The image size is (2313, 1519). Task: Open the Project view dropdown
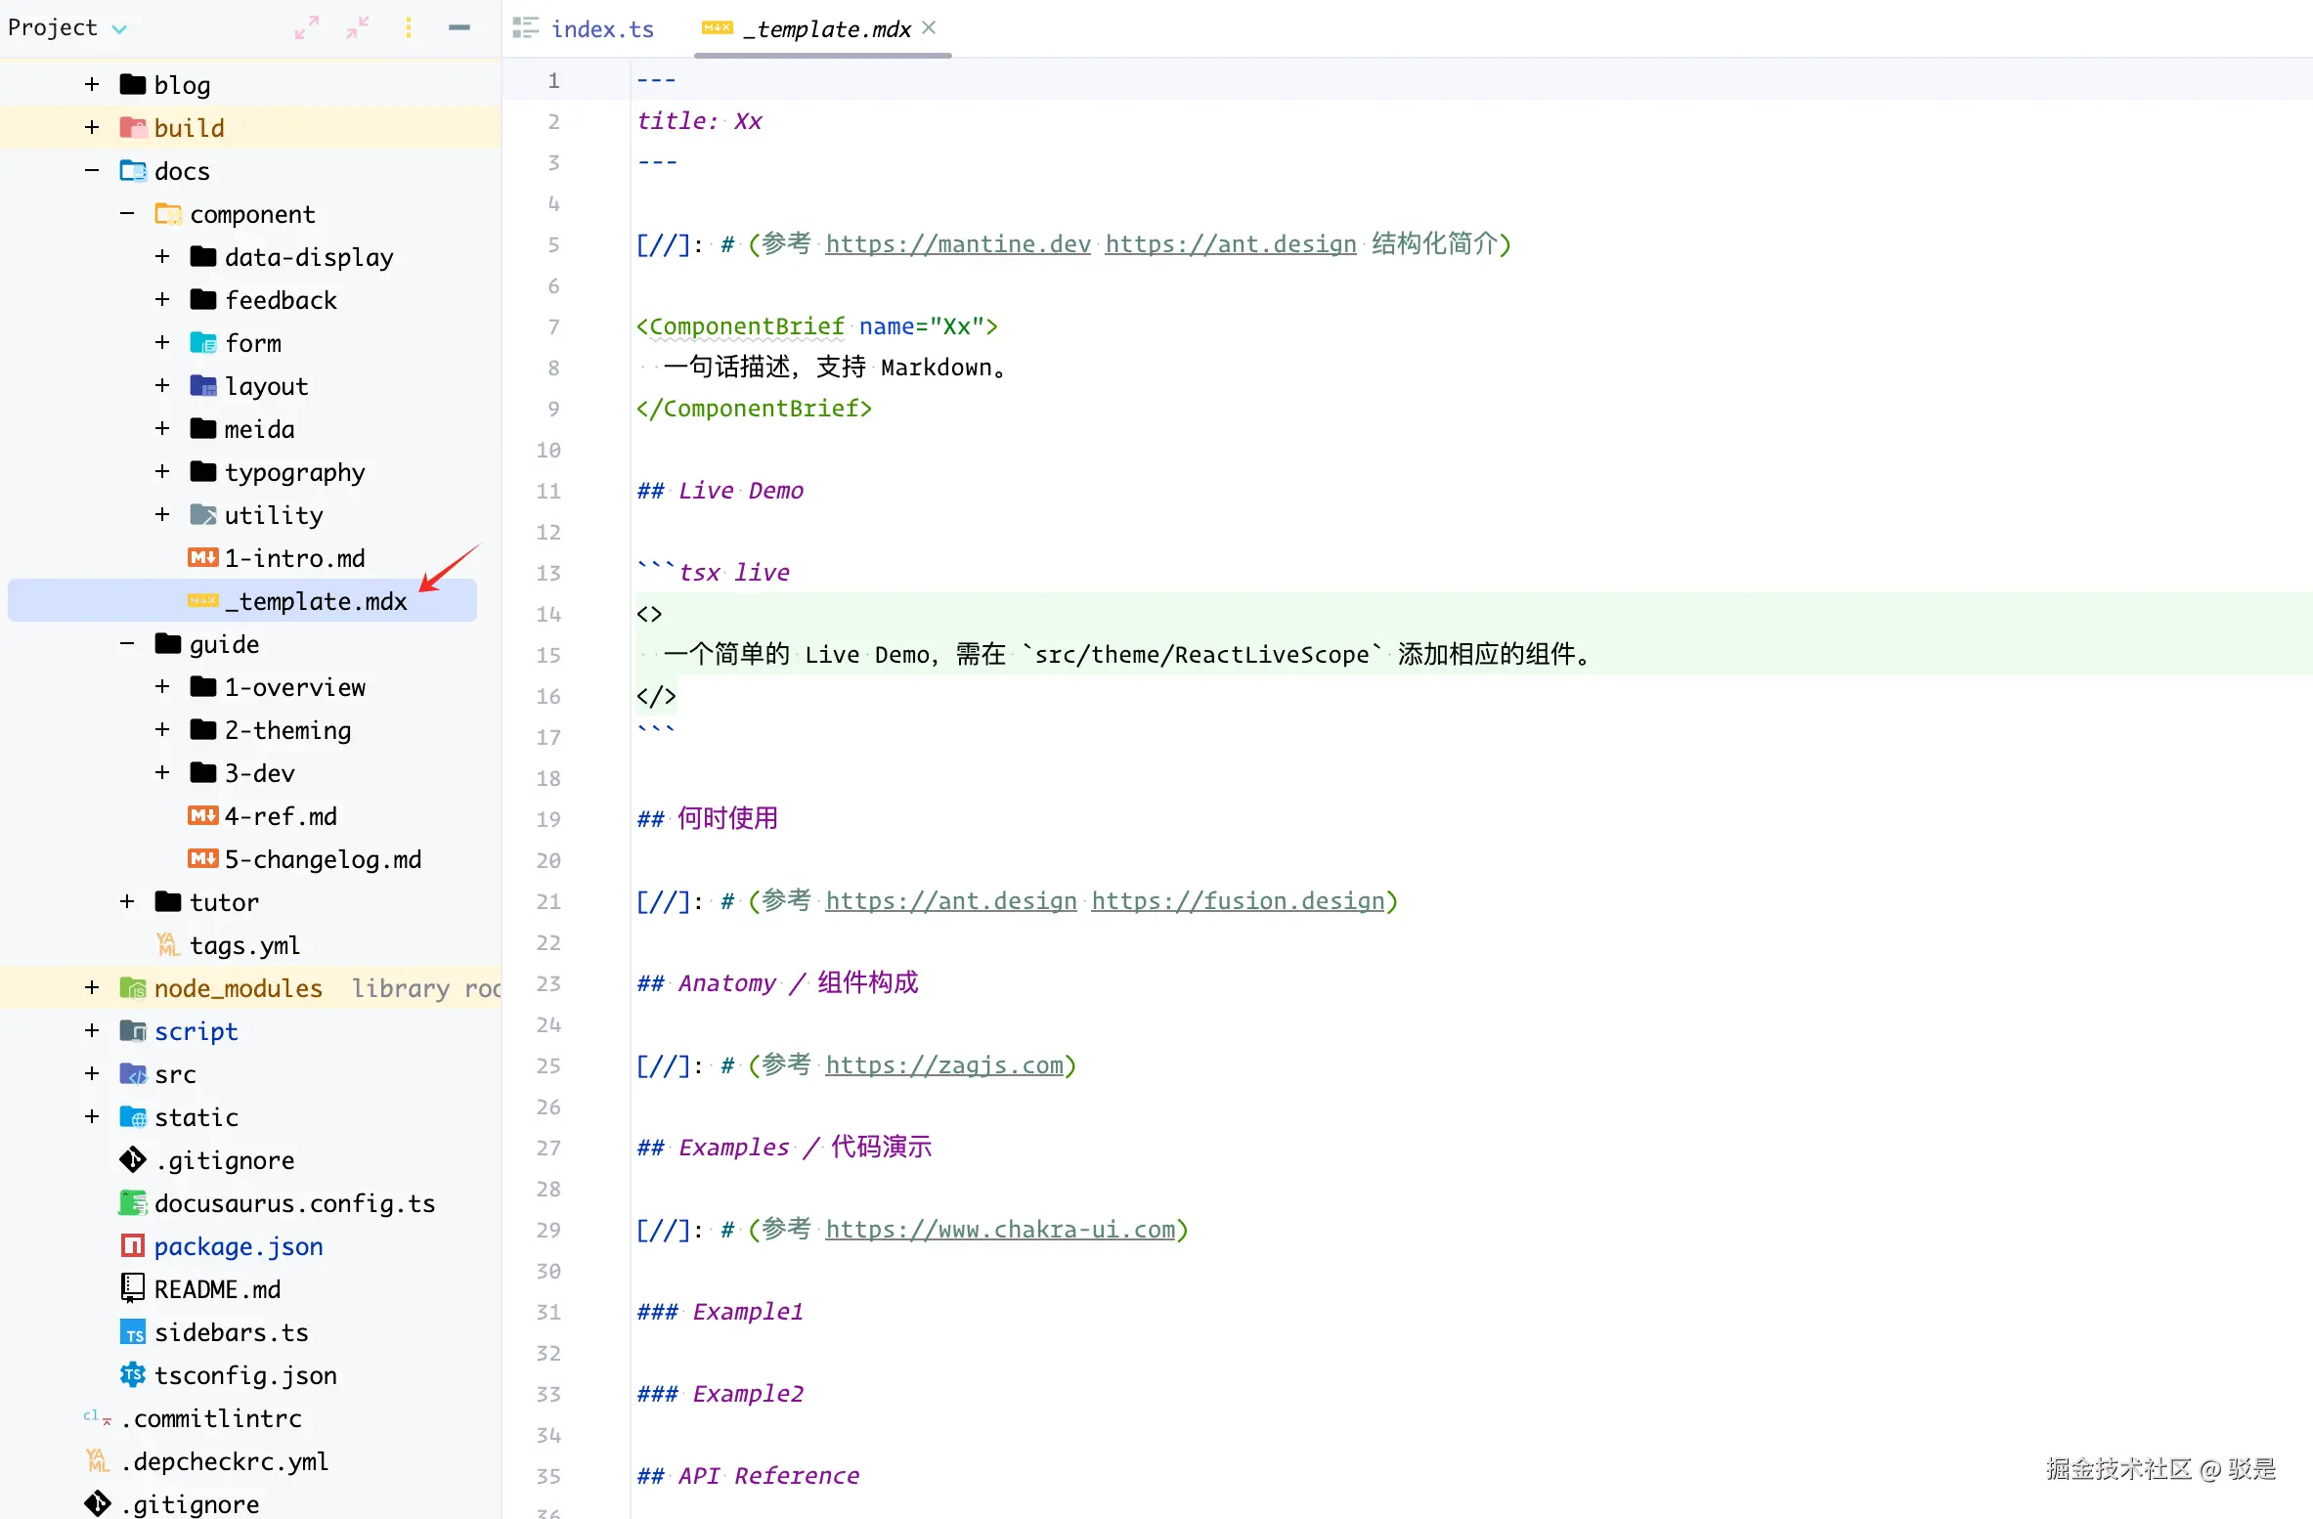119,28
